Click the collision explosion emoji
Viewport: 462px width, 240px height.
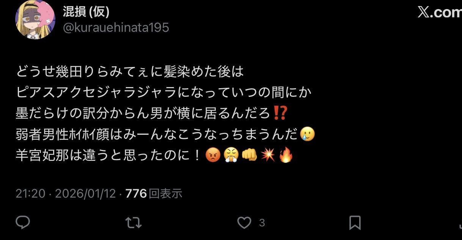267,156
